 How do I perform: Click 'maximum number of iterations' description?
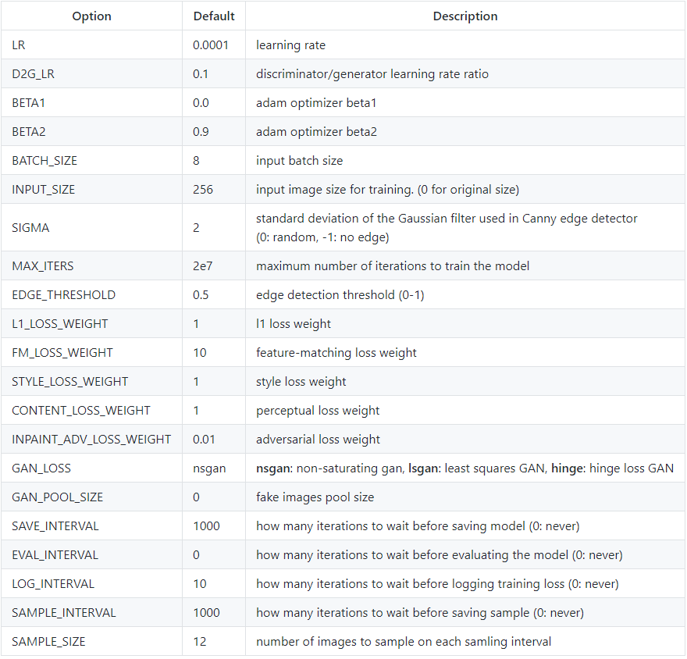click(x=393, y=266)
